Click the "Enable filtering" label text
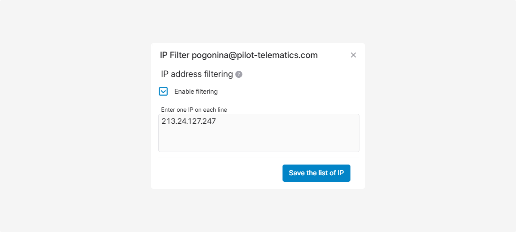The height and width of the screenshot is (232, 516). point(196,92)
